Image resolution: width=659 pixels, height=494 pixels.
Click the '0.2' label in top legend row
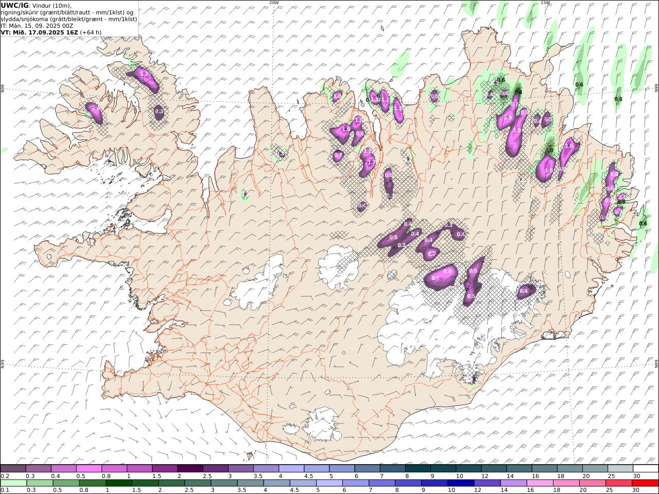point(4,476)
